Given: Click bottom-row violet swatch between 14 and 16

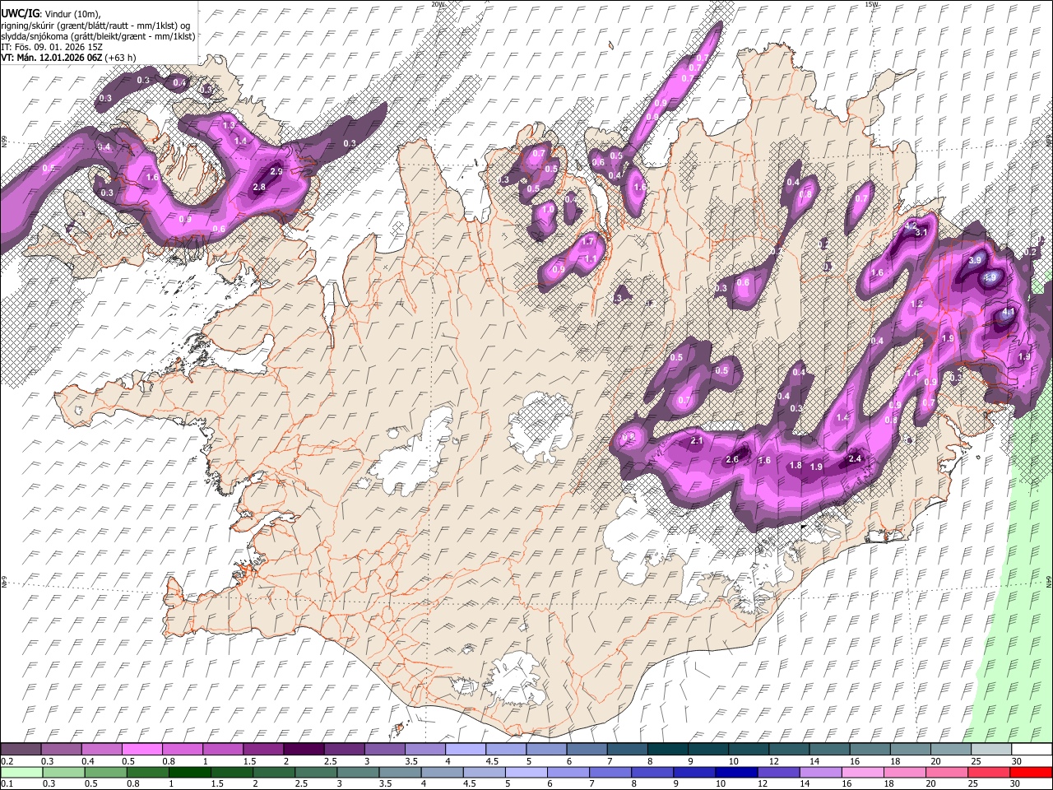Looking at the screenshot, I should pyautogui.click(x=821, y=772).
